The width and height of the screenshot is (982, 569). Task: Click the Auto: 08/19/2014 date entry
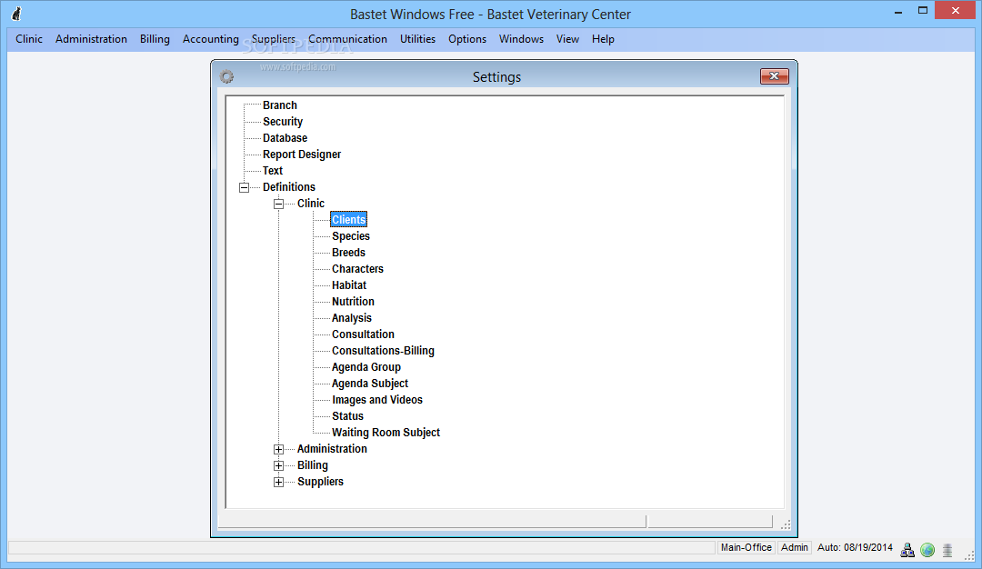click(x=855, y=548)
